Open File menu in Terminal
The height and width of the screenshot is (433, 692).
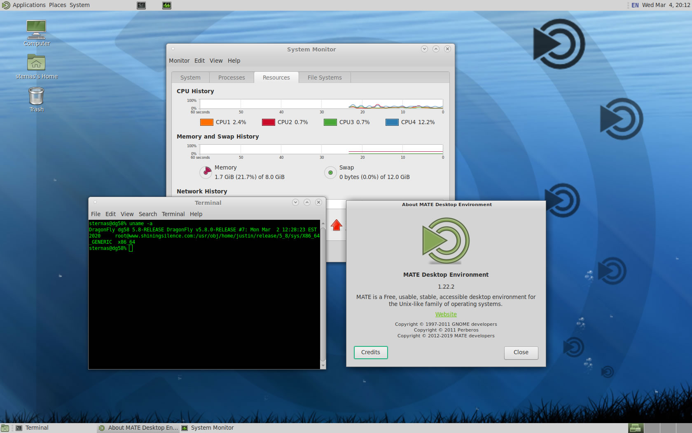96,214
